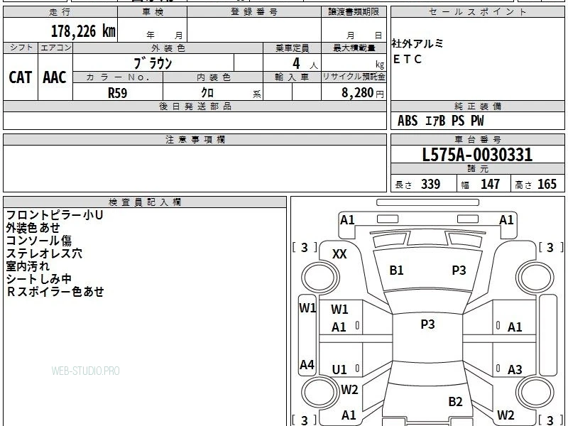Click the 純正装備 section header
The image size is (568, 426).
tap(477, 106)
